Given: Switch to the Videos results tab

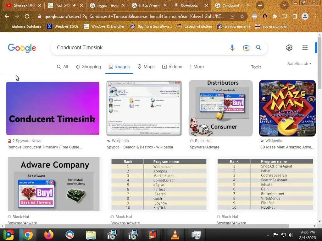Looking at the screenshot, I should click(172, 67).
